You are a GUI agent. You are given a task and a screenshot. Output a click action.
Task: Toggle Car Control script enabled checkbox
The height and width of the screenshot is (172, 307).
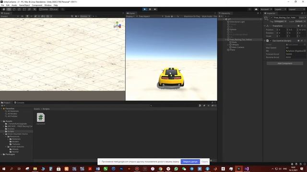click(x=271, y=41)
